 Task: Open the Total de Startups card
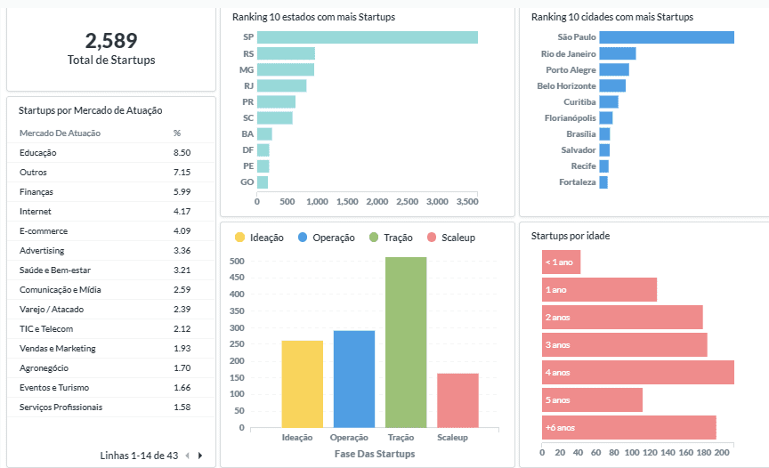111,48
